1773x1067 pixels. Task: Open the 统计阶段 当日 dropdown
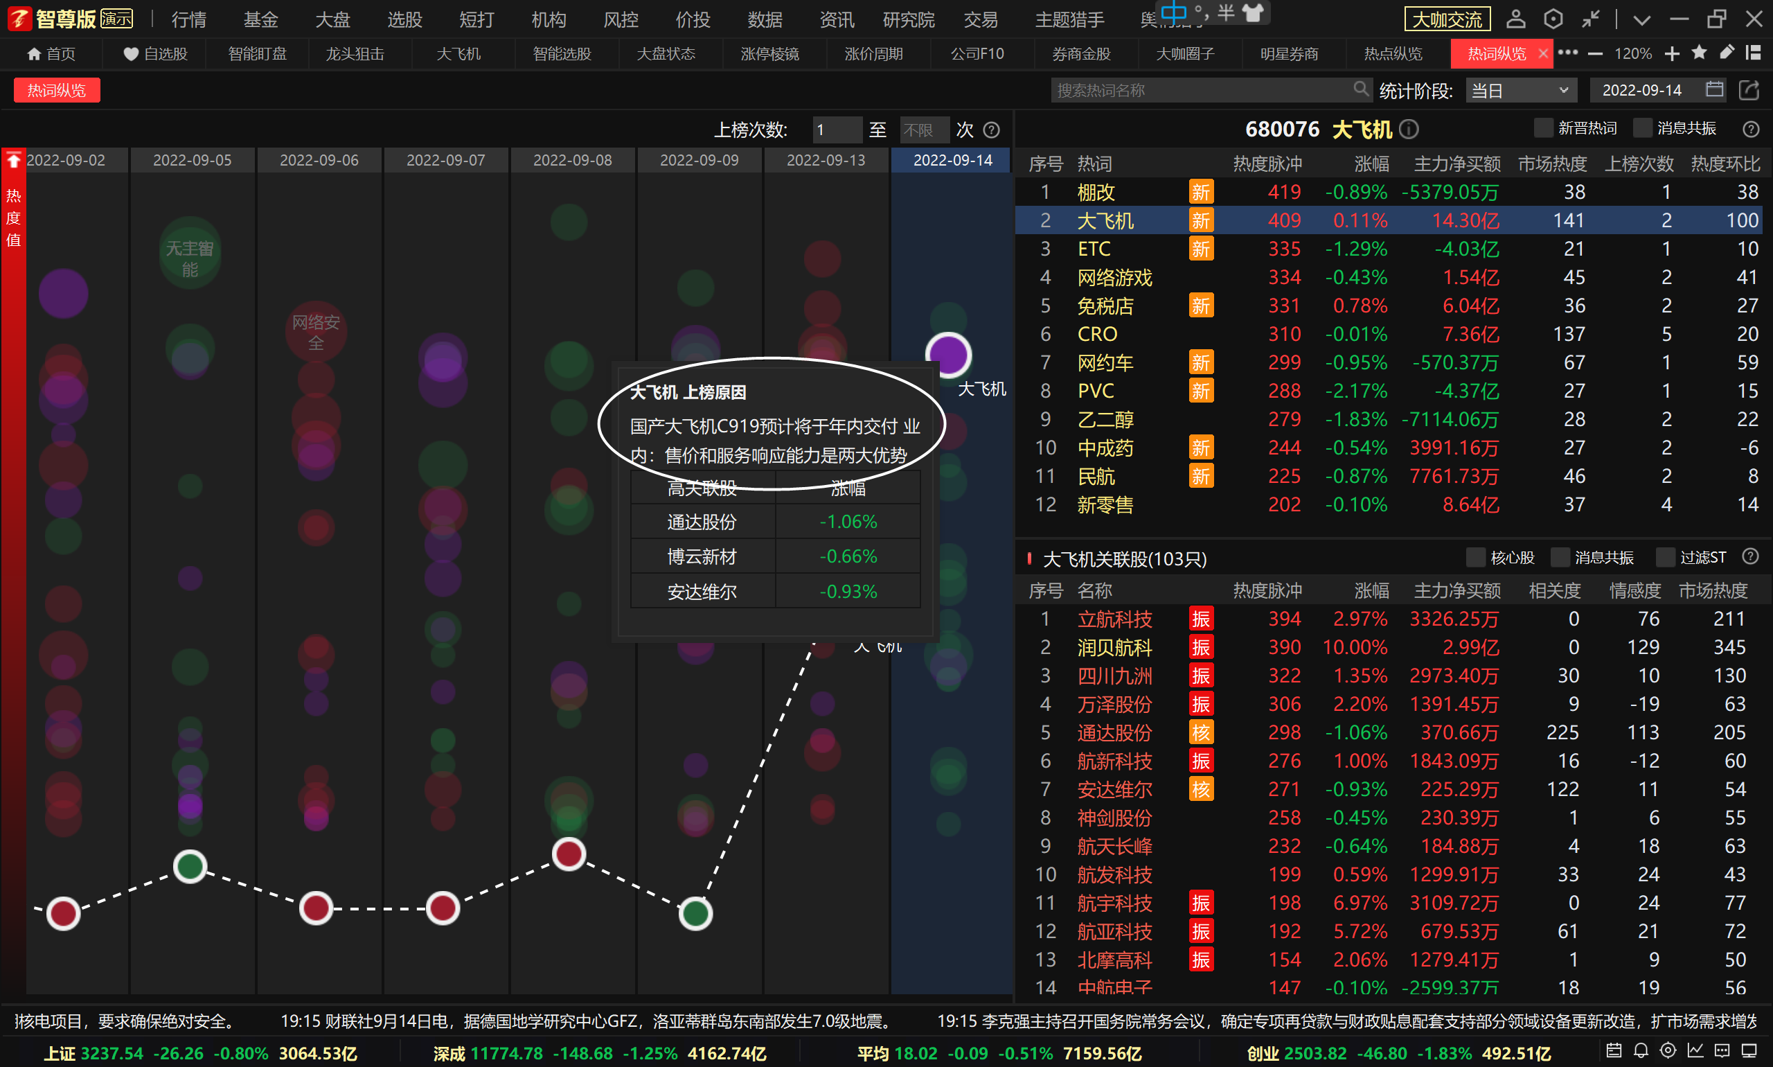1521,91
